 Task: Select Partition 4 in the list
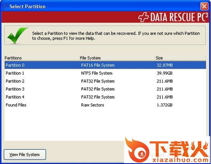tap(105, 97)
